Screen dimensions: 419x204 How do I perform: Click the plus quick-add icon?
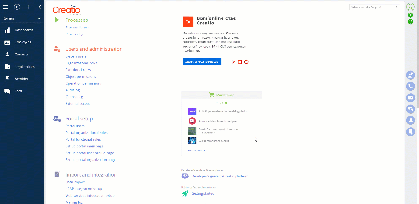coord(28,7)
